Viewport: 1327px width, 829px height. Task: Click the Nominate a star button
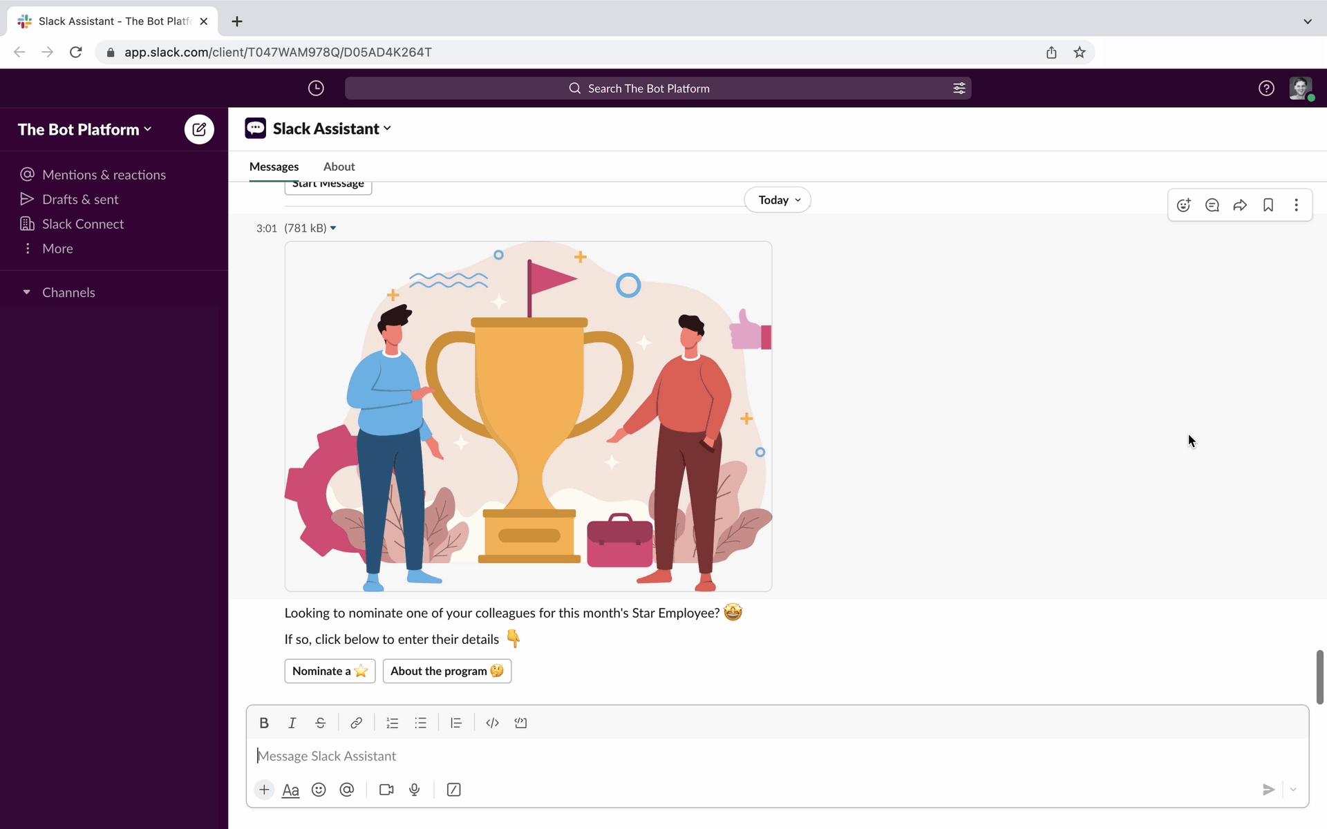(x=330, y=671)
